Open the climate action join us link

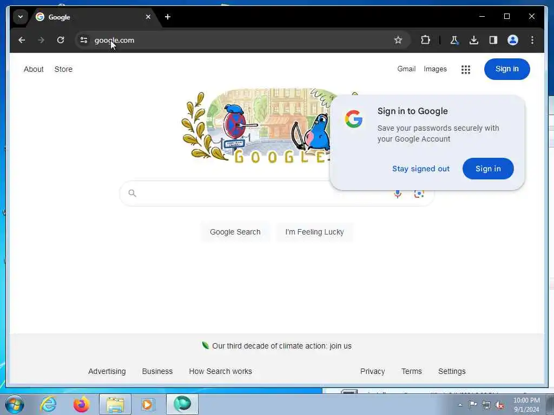coord(281,346)
